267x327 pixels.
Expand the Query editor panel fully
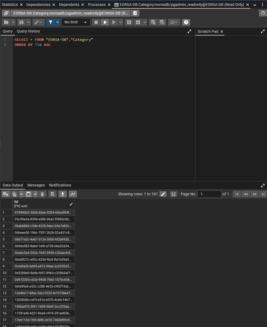(189, 31)
